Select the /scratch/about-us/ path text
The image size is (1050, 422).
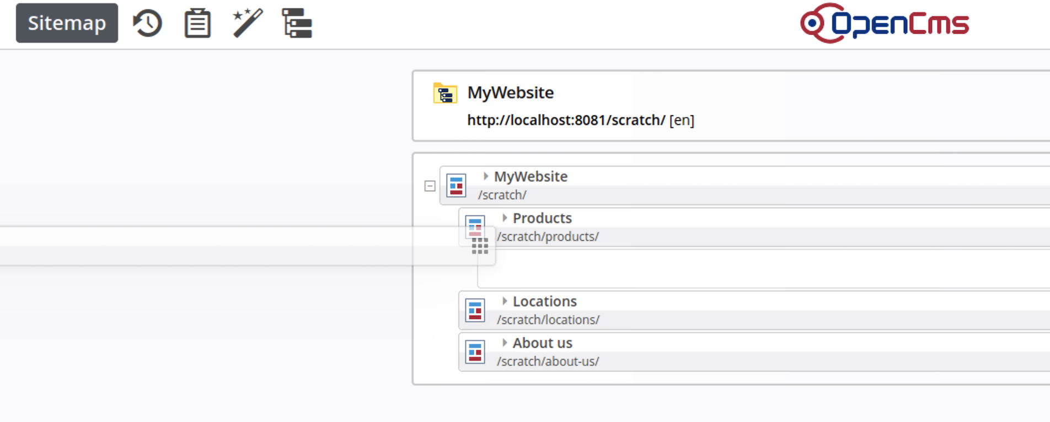(548, 361)
